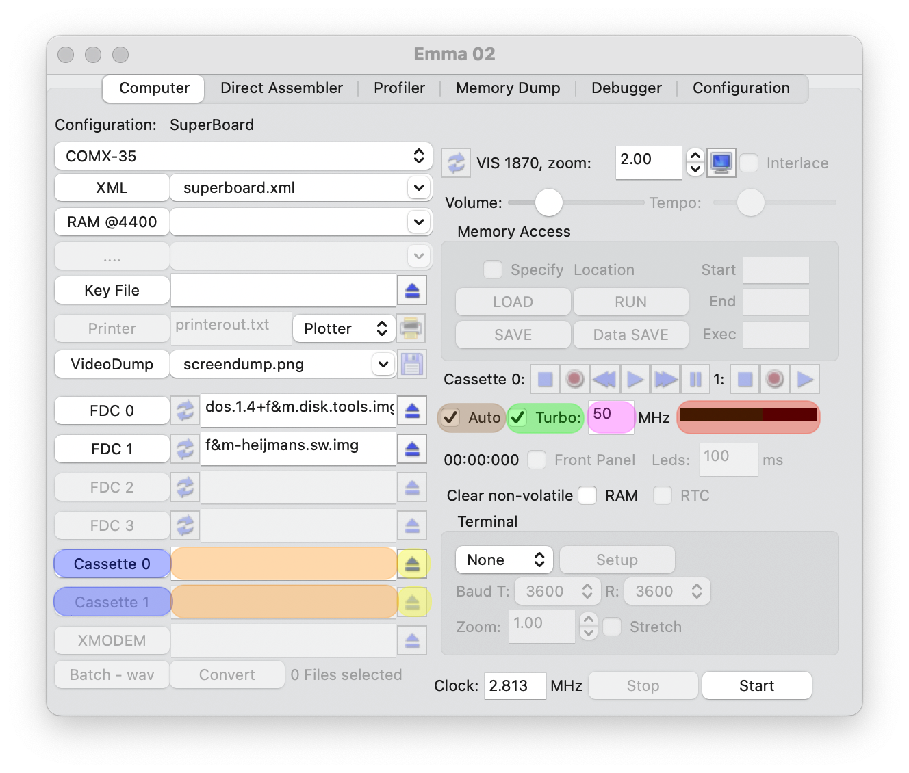Click the Cassette 0 eject icon

pos(412,564)
